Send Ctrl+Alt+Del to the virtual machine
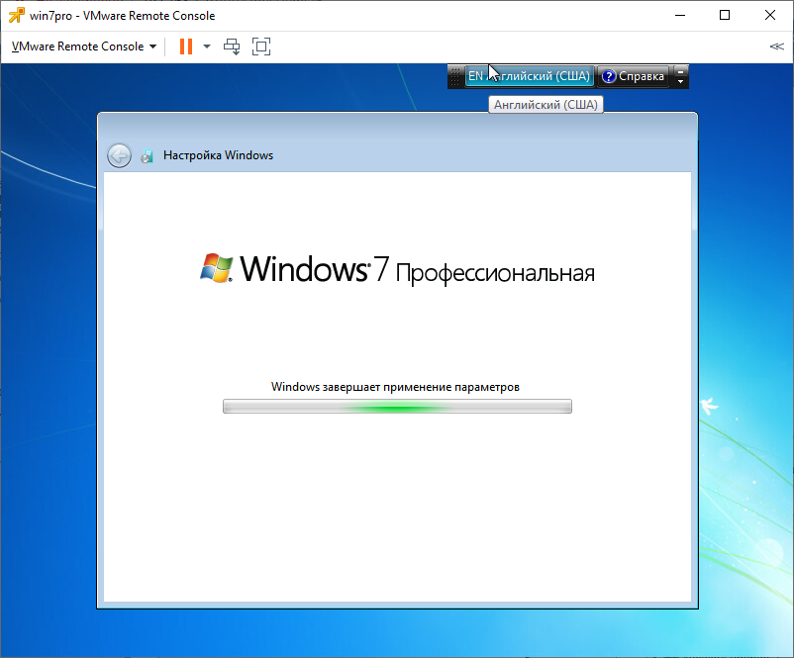Screen dimensions: 794x658 232,47
